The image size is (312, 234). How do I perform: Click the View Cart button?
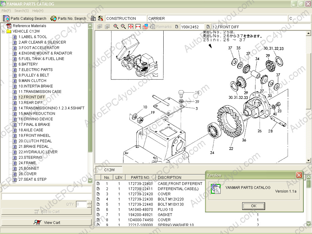(x=47, y=222)
